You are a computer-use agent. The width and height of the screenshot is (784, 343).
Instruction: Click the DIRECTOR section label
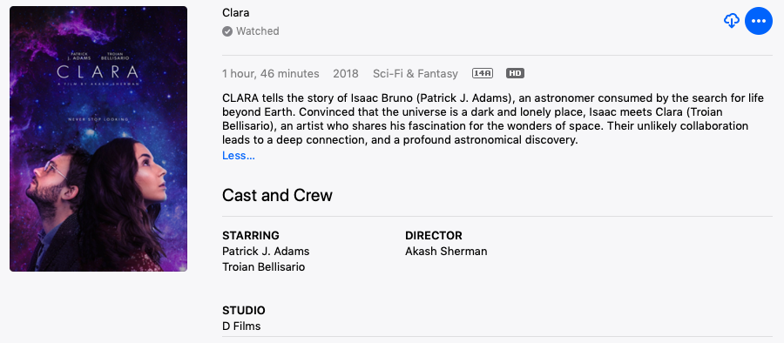click(x=434, y=236)
